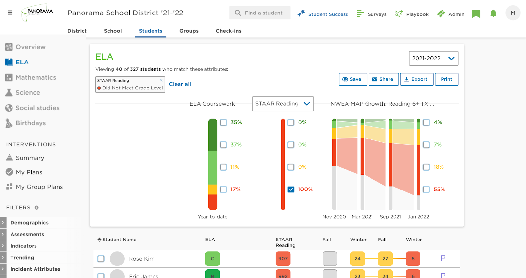Remove the STAAR Reading filter chip
This screenshot has height=278, width=526.
(161, 80)
